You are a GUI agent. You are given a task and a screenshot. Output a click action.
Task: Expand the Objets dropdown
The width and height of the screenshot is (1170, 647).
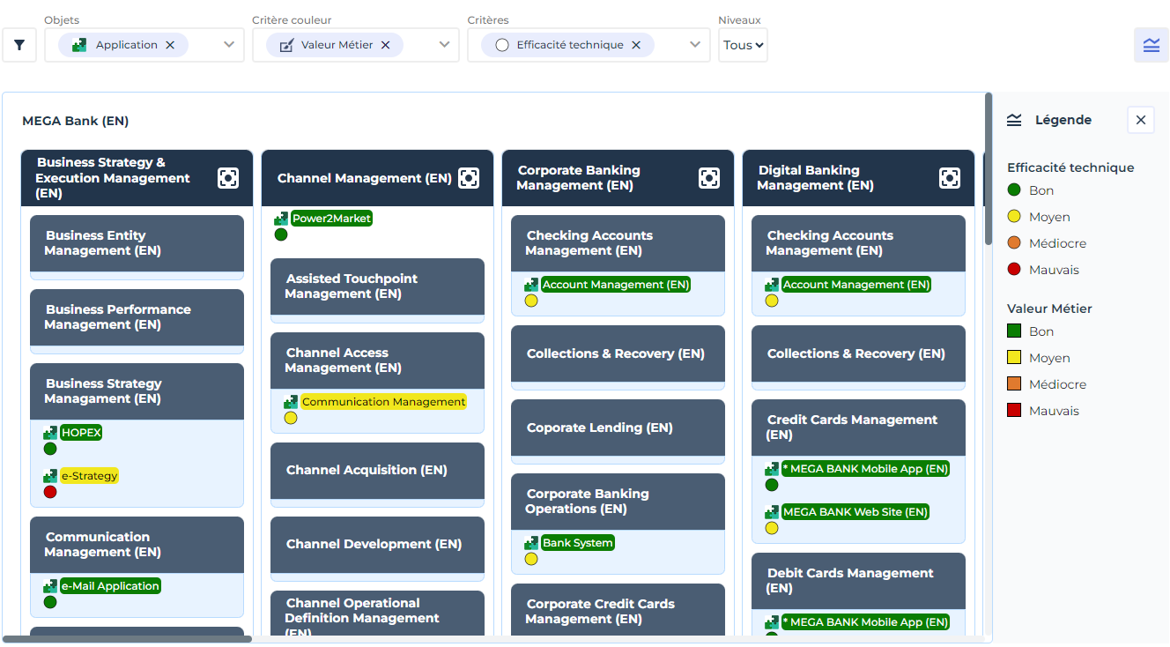pos(229,45)
